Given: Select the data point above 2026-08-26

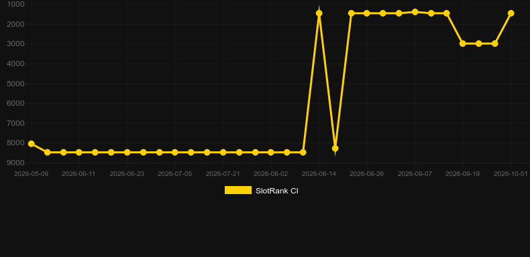Looking at the screenshot, I should [367, 13].
